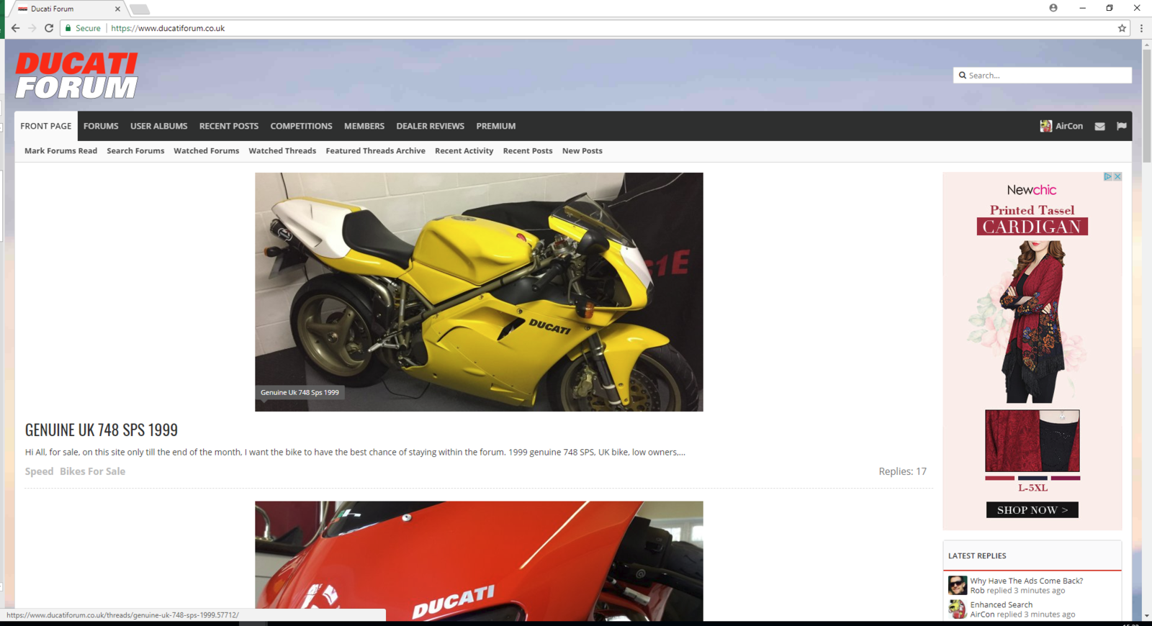Select the Front Page tab
The width and height of the screenshot is (1152, 626).
(46, 126)
